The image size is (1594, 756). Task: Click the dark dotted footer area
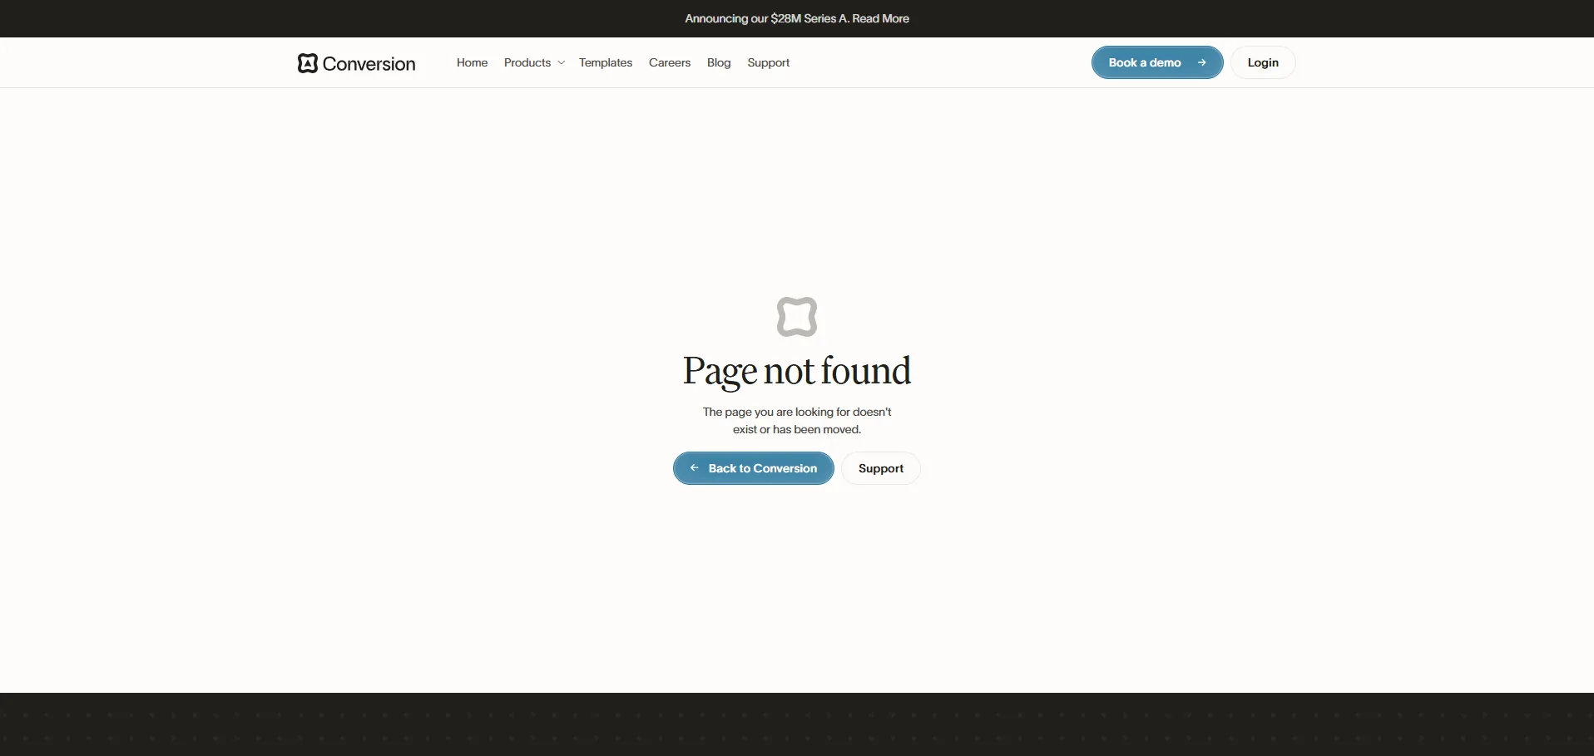tap(796, 725)
